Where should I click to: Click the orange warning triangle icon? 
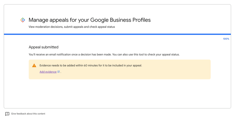pos(34,65)
